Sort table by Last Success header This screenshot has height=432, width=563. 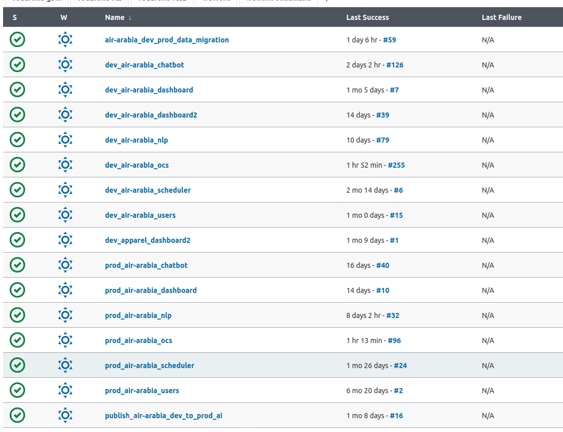[367, 17]
